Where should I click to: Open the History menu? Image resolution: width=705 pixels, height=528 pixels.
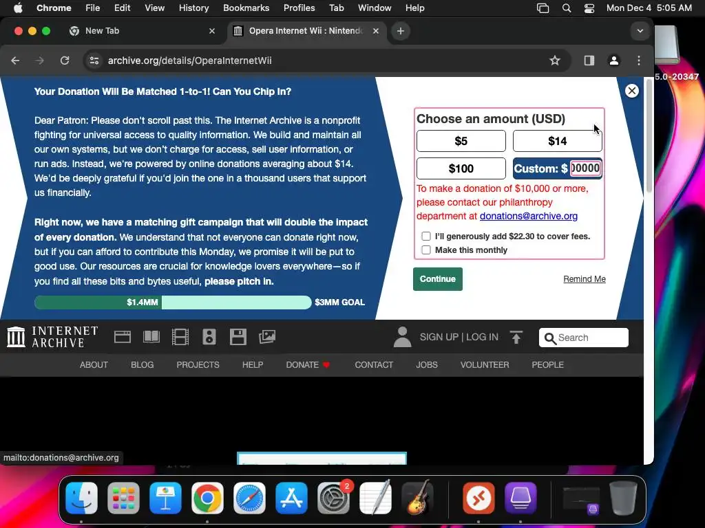tap(193, 8)
